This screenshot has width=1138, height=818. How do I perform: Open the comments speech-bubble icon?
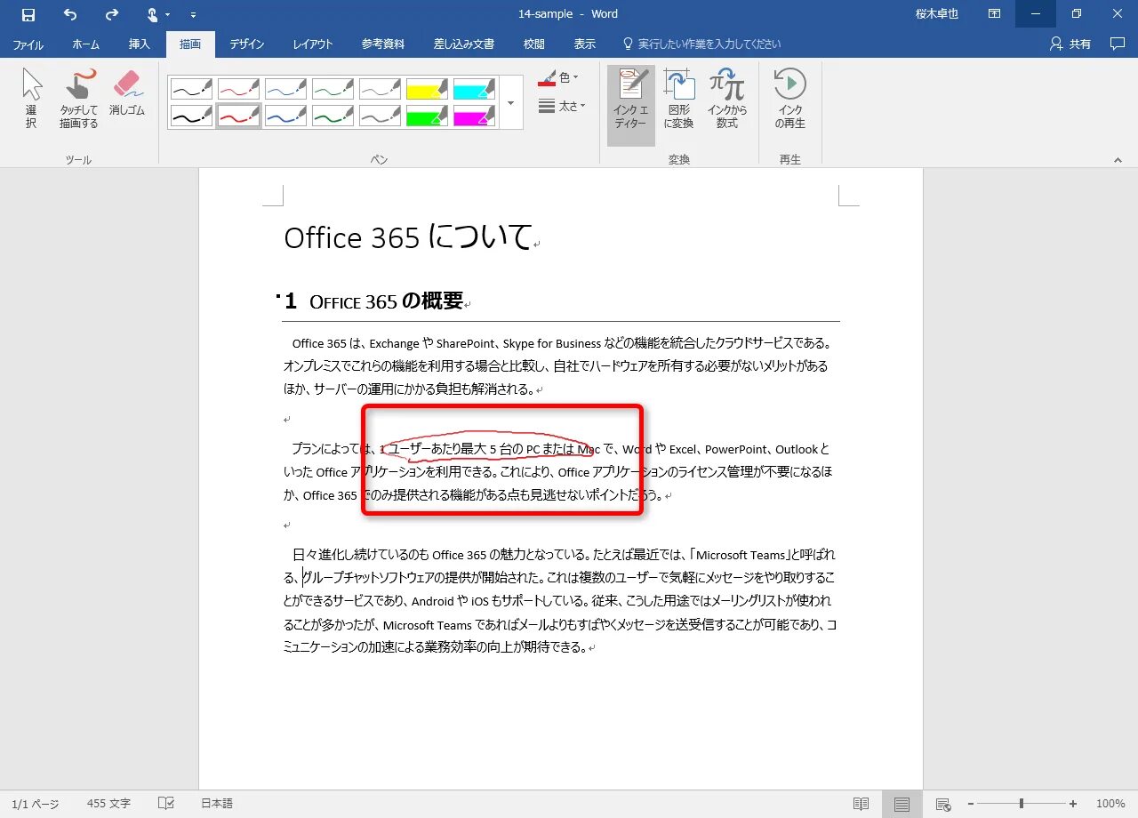tap(1118, 44)
